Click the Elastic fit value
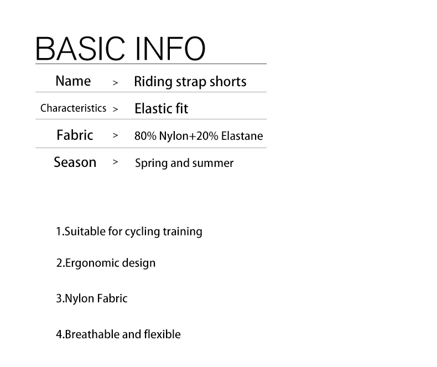 click(162, 108)
